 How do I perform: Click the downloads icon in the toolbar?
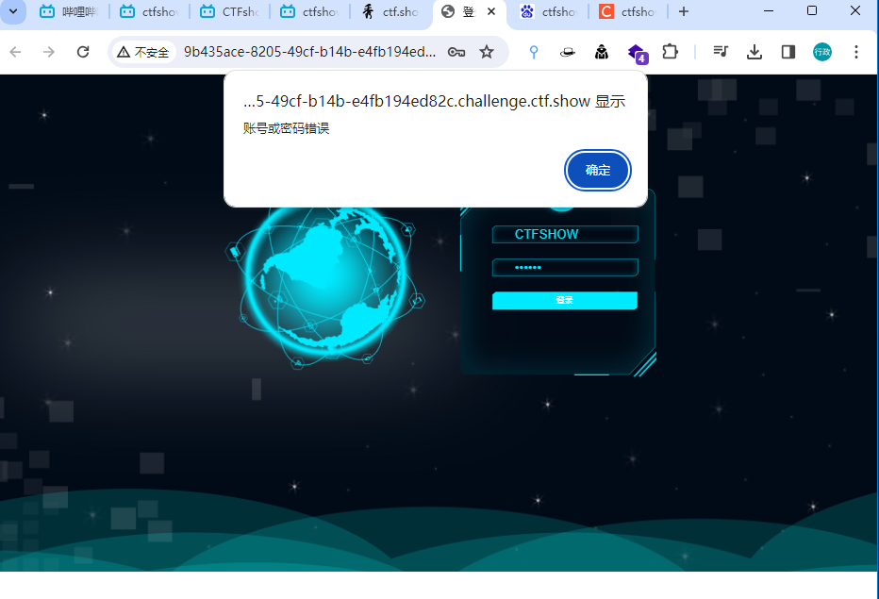(x=755, y=52)
